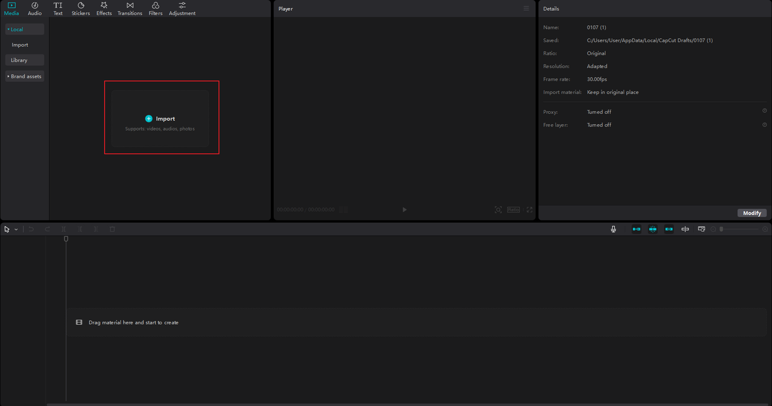The image size is (772, 406).
Task: Select Import in the sidebar
Action: (20, 45)
